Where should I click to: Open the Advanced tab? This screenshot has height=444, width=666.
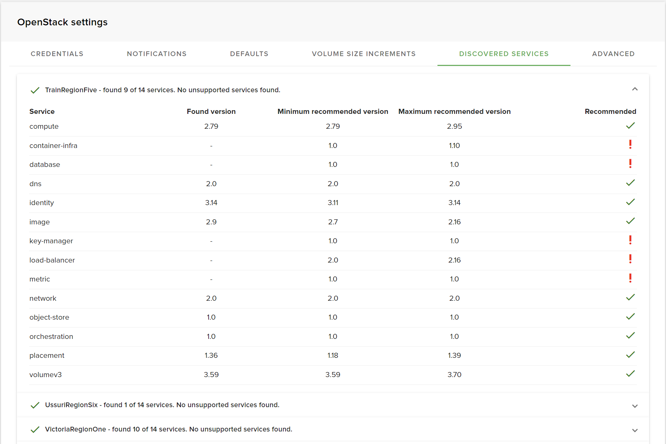pyautogui.click(x=613, y=54)
